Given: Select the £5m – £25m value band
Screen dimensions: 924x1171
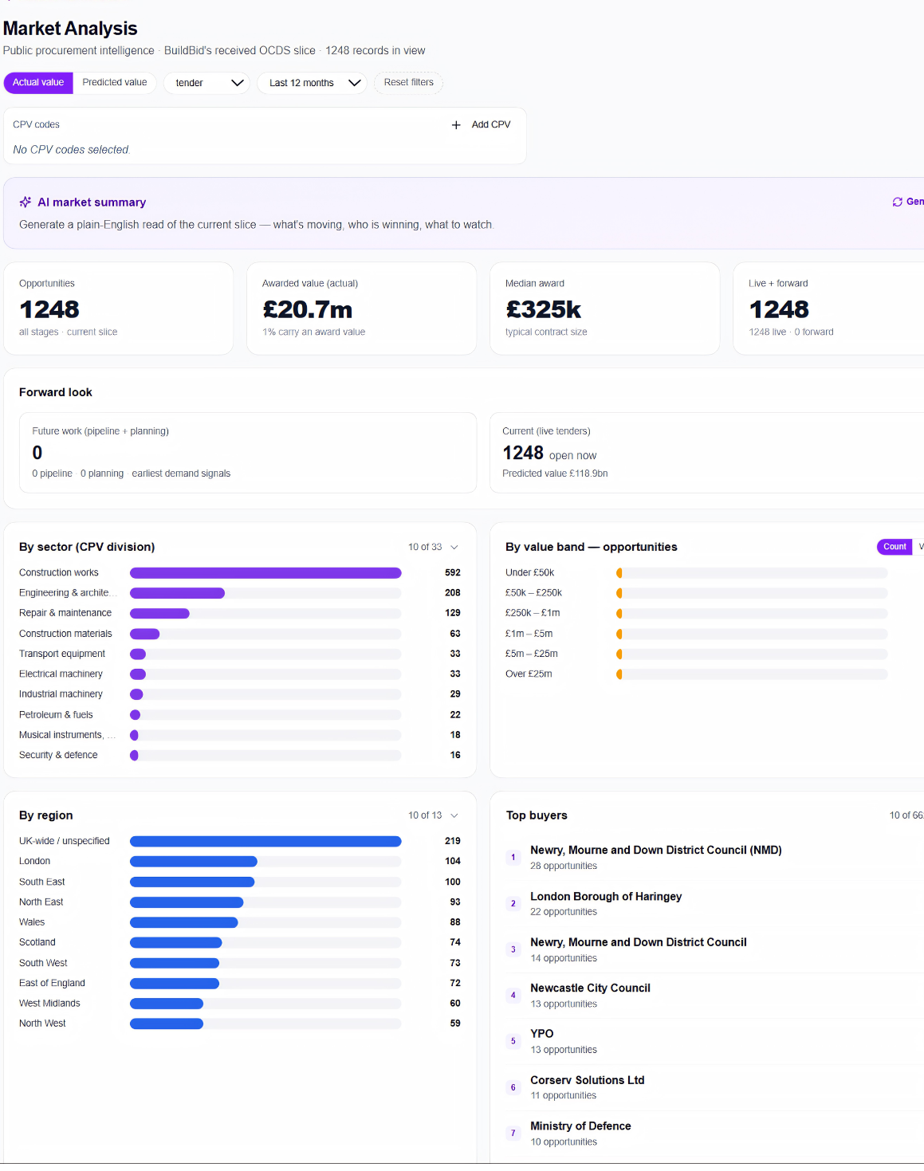Looking at the screenshot, I should pos(697,654).
